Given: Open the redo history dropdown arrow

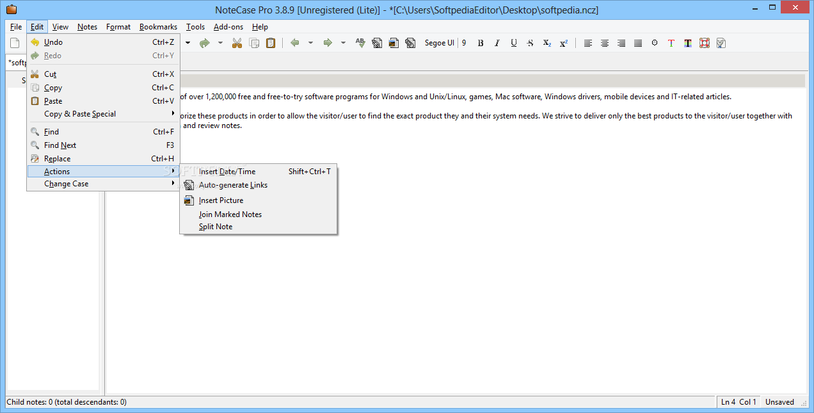Looking at the screenshot, I should [x=220, y=43].
